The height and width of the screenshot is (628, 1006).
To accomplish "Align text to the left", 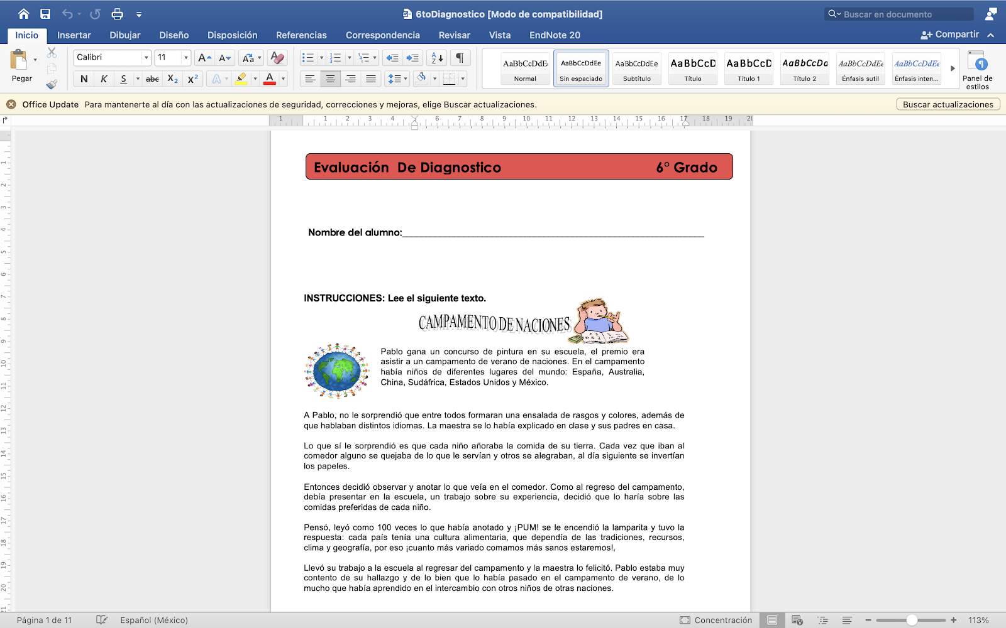I will click(x=310, y=78).
